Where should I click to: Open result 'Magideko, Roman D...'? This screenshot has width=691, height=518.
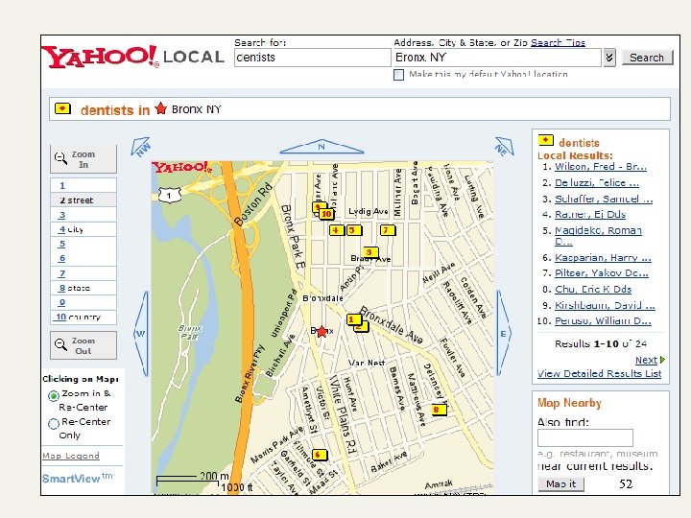tap(598, 236)
